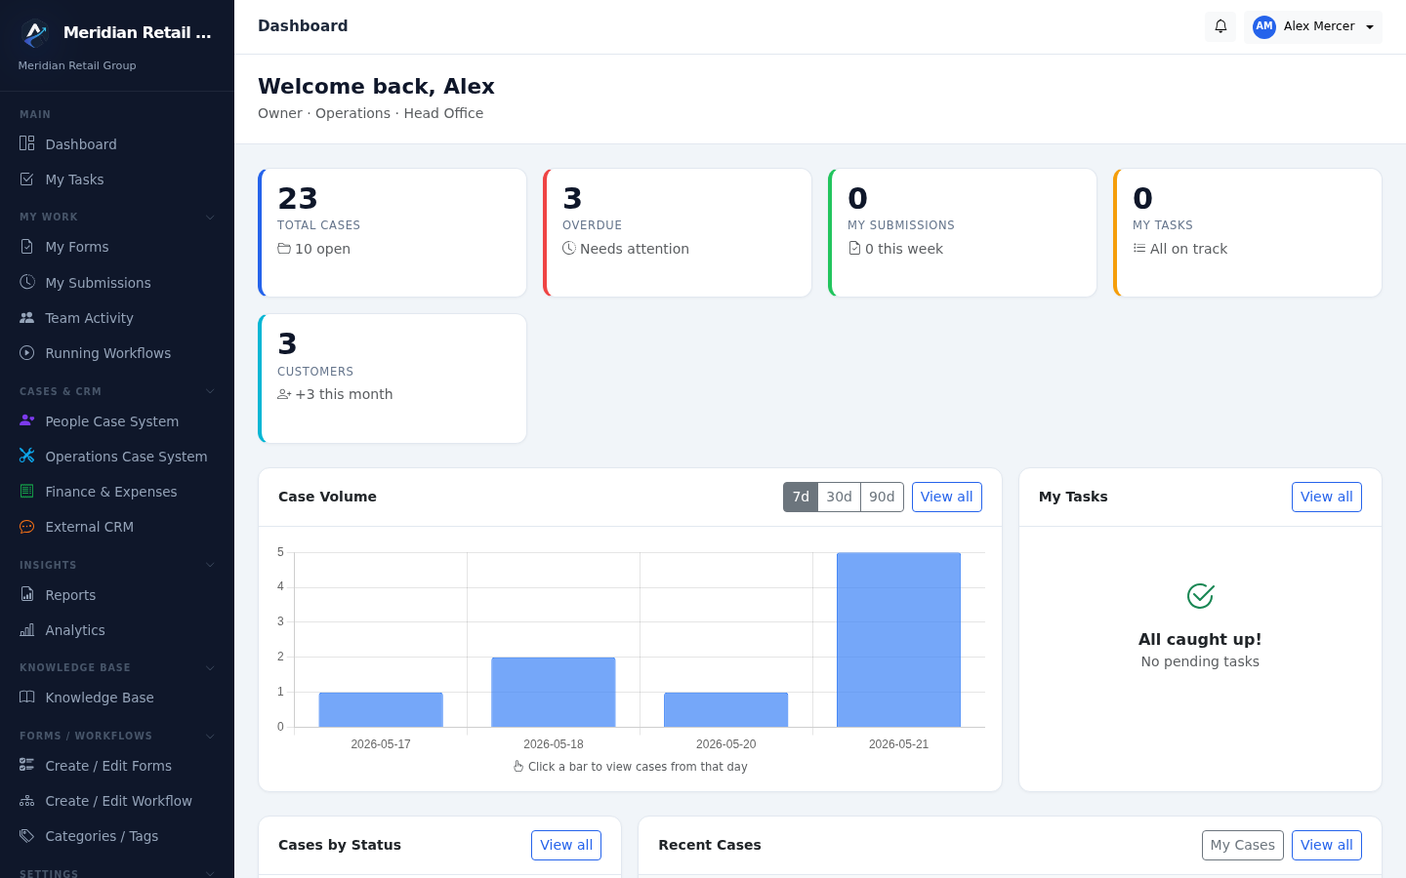Open My Submissions page
1406x878 pixels.
(117, 283)
